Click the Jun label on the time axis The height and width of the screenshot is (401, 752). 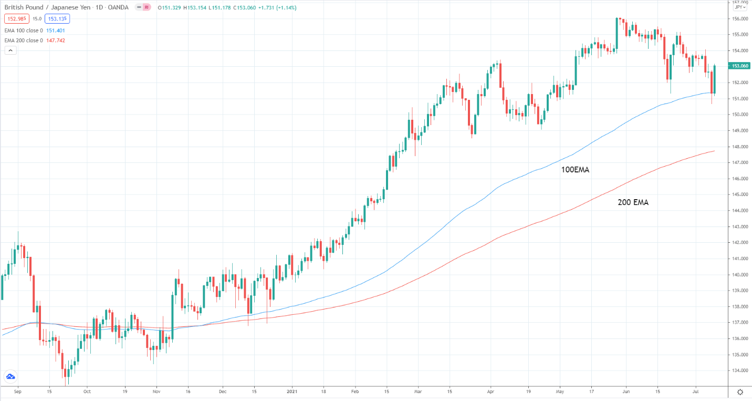coord(626,392)
